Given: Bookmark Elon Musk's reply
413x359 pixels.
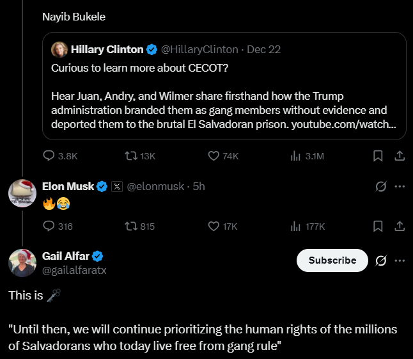Looking at the screenshot, I should coord(378,226).
